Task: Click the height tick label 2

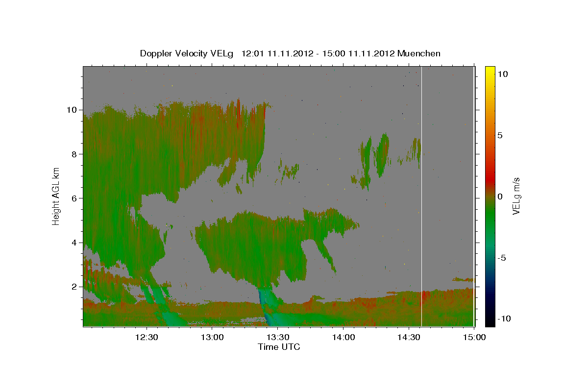Action: [x=74, y=287]
